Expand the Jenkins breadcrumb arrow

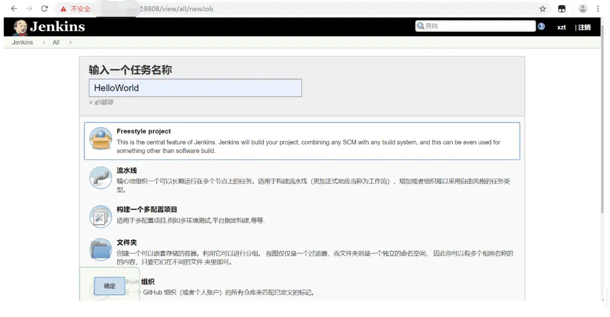[44, 42]
